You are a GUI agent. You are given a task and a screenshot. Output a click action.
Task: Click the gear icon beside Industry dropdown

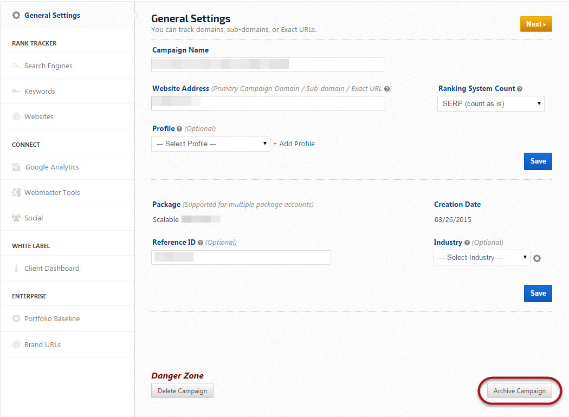(x=537, y=258)
